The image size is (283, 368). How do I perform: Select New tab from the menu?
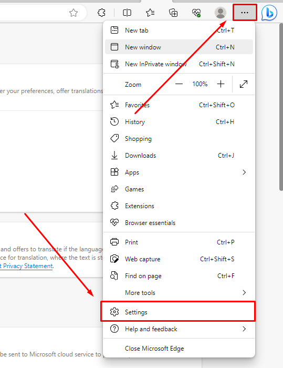(179, 30)
